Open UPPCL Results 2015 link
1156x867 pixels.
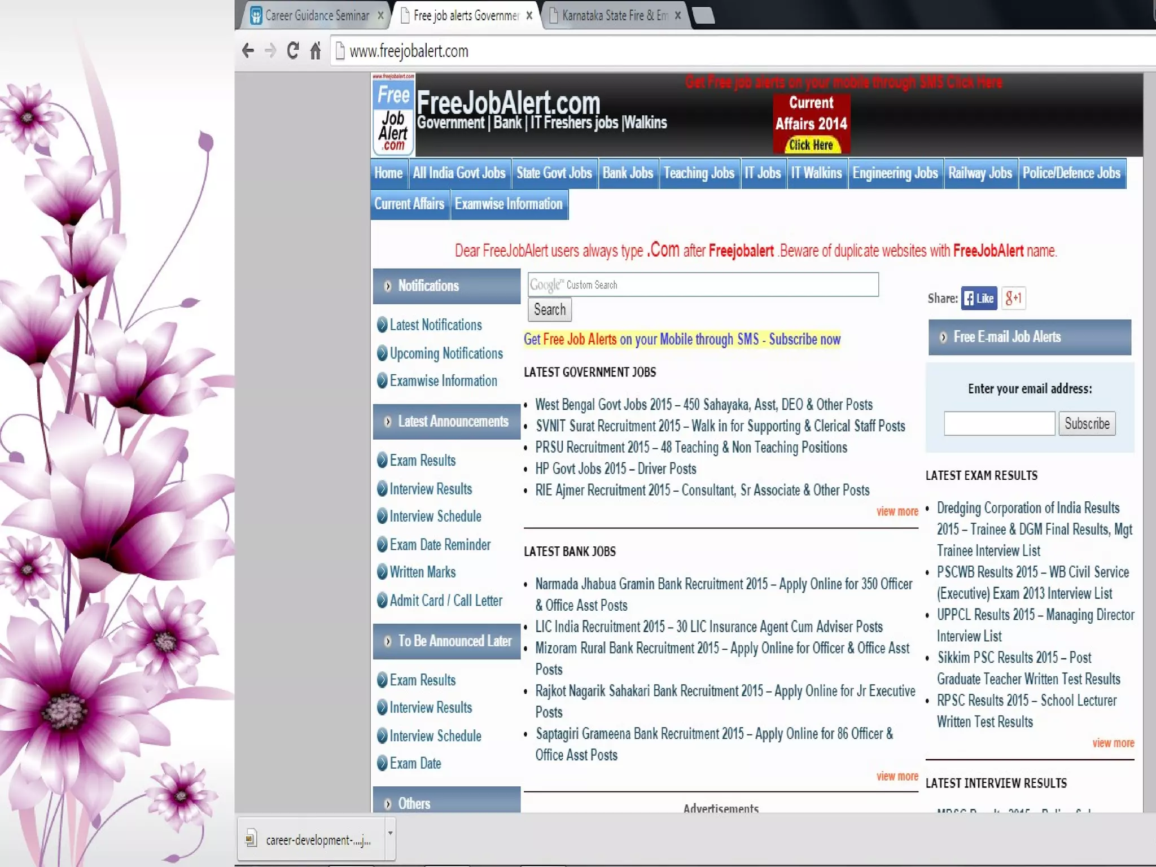click(1035, 625)
